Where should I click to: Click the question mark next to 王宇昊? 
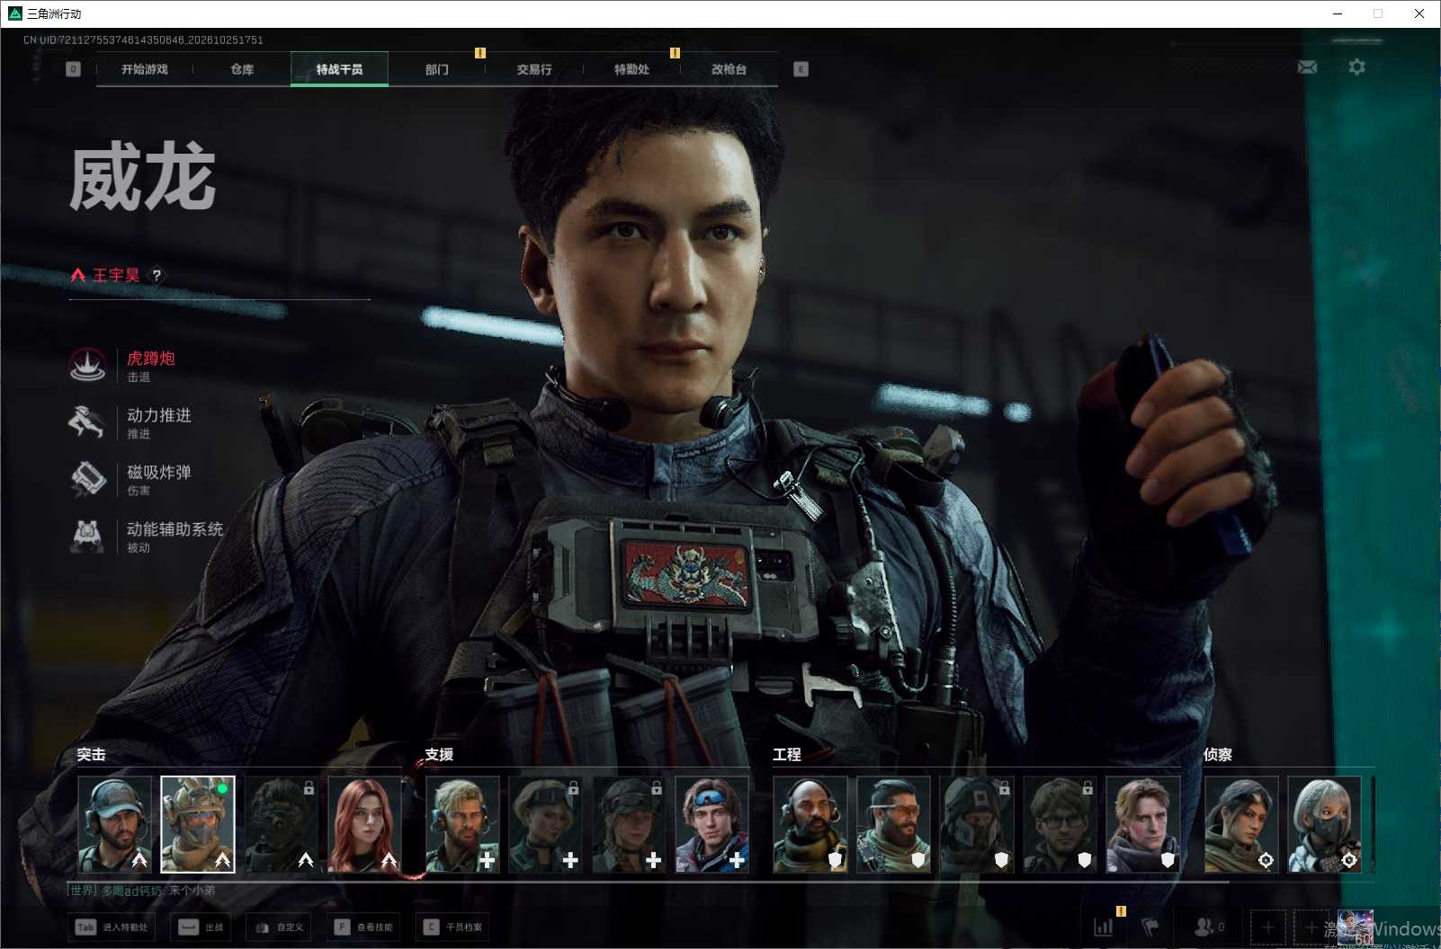[157, 275]
